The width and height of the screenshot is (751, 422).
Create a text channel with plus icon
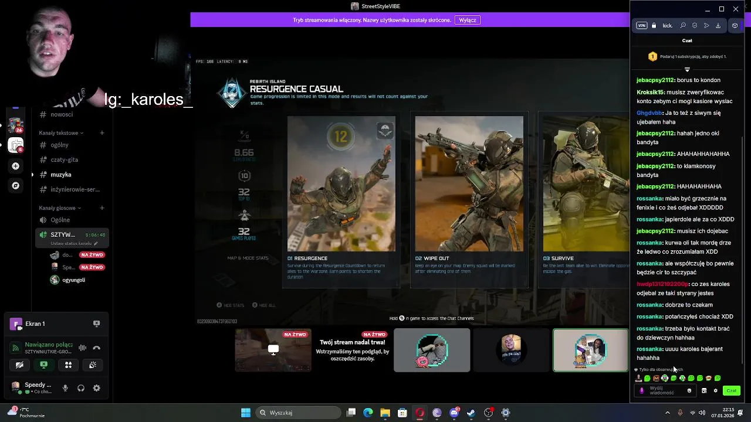coord(102,133)
